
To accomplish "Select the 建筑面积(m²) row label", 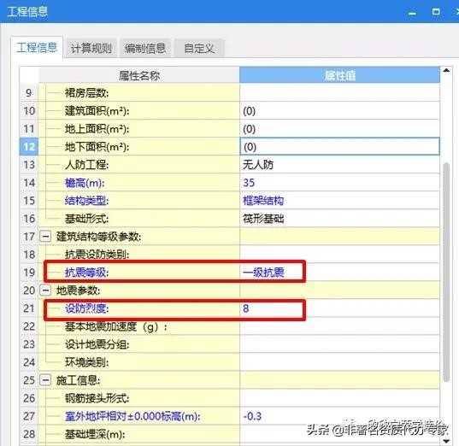I will tap(97, 111).
